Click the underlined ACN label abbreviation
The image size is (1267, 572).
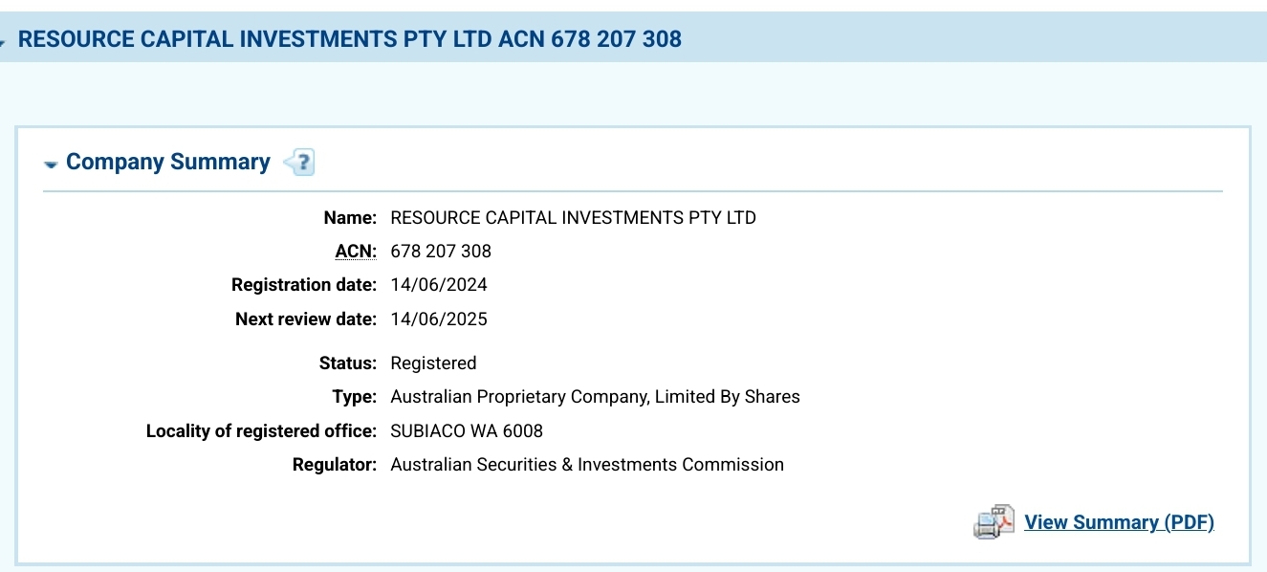click(x=356, y=252)
